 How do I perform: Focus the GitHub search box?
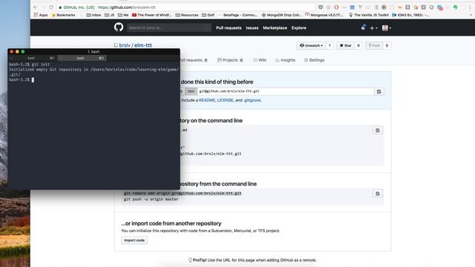click(x=169, y=27)
